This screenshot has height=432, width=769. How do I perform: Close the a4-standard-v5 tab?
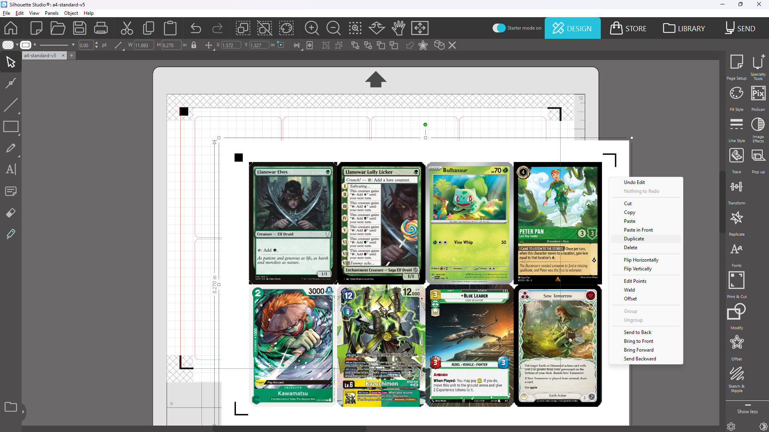[63, 56]
